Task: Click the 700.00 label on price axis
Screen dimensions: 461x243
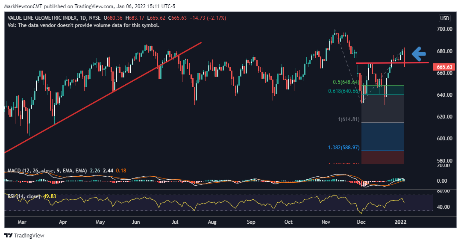Action: pos(444,29)
